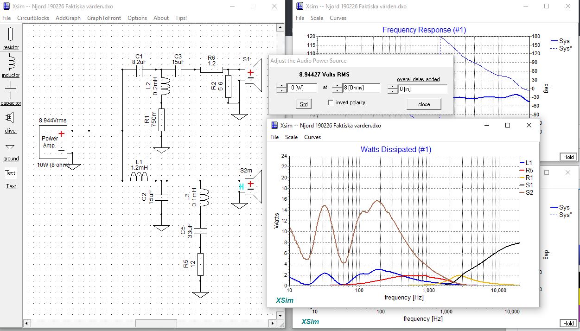Click schematic scrollbar left arrow
Screen dimensions: 580x331
click(26, 323)
